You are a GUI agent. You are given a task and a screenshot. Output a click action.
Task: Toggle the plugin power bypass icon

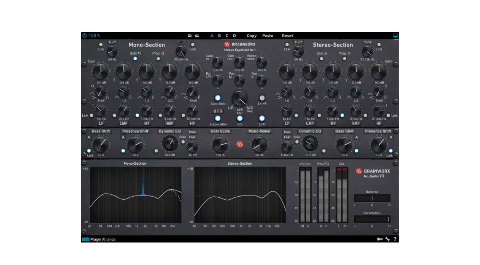tap(84, 36)
